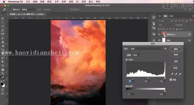Toggle lock transparent pixels
This screenshot has height=105, width=194.
click(163, 29)
